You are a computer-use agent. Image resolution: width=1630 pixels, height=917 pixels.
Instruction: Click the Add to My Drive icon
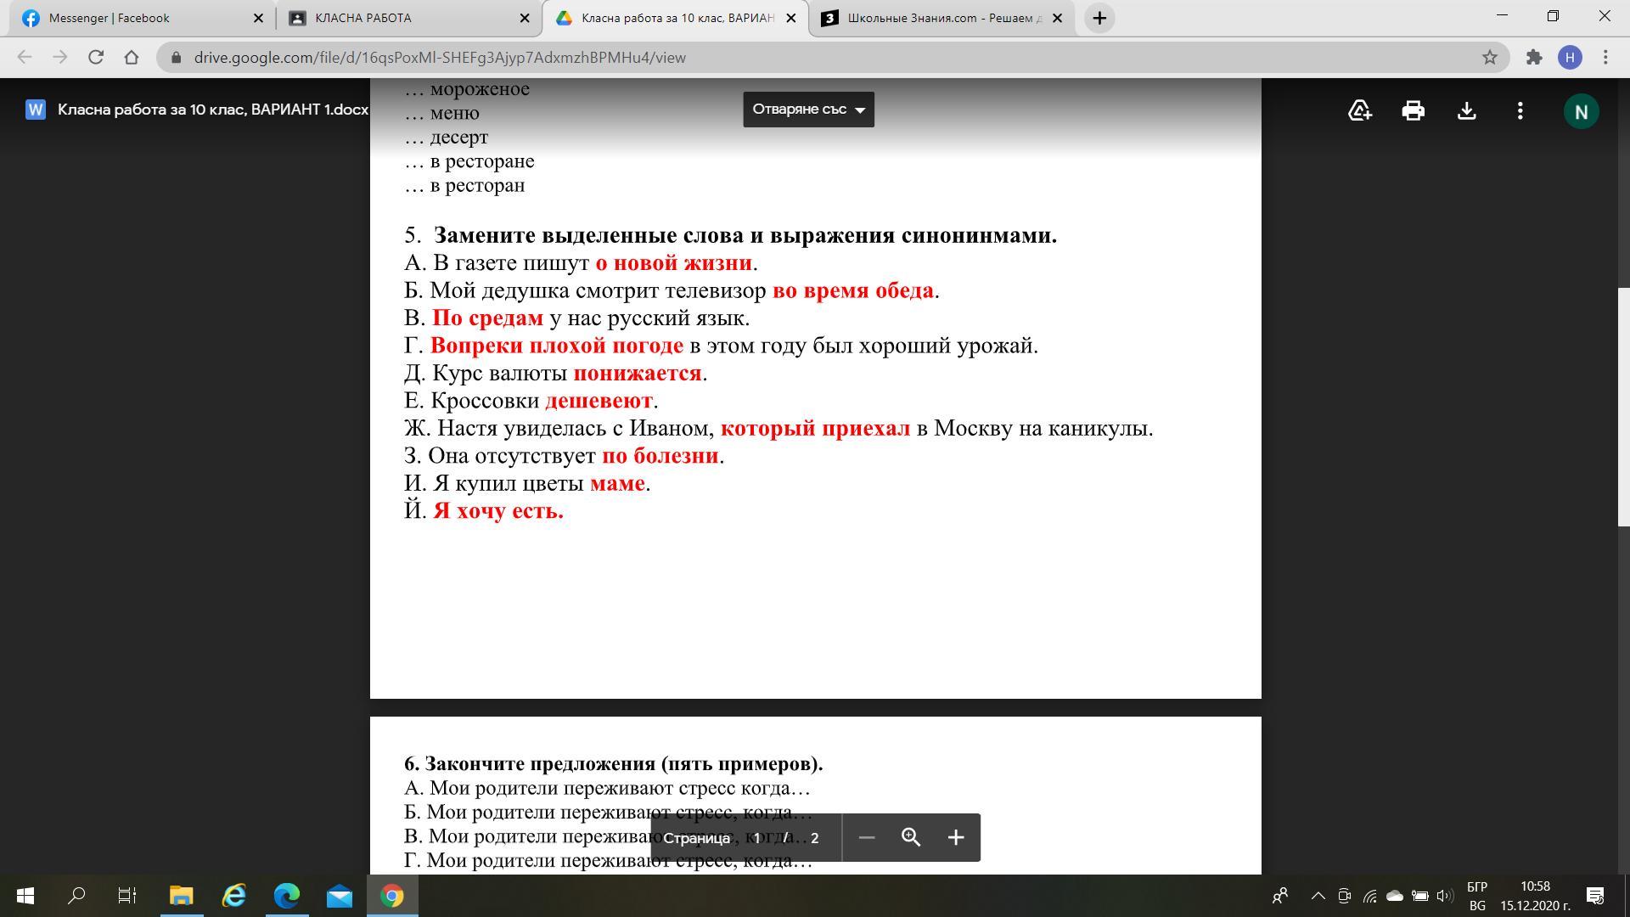click(1360, 110)
